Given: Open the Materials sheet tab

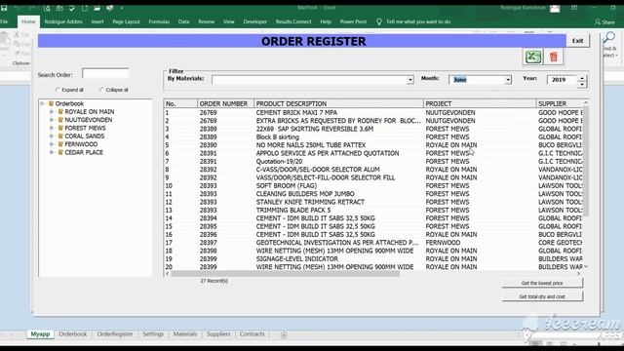Looking at the screenshot, I should click(x=185, y=334).
